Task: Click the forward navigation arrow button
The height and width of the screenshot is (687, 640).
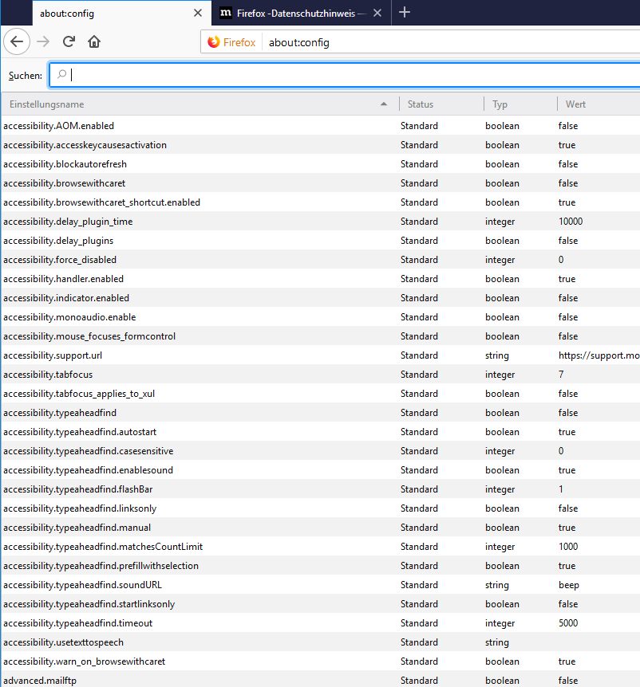Action: (43, 42)
